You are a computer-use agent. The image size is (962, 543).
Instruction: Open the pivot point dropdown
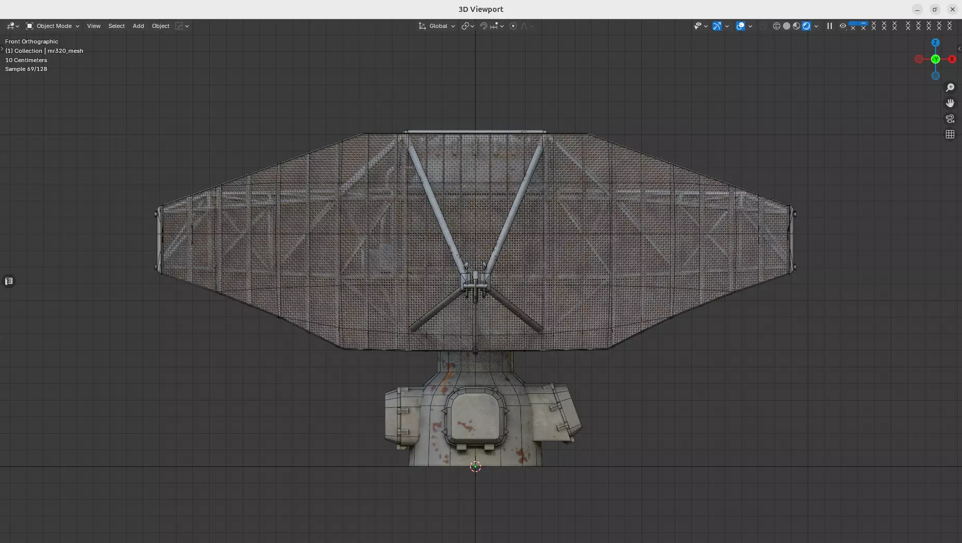(468, 26)
